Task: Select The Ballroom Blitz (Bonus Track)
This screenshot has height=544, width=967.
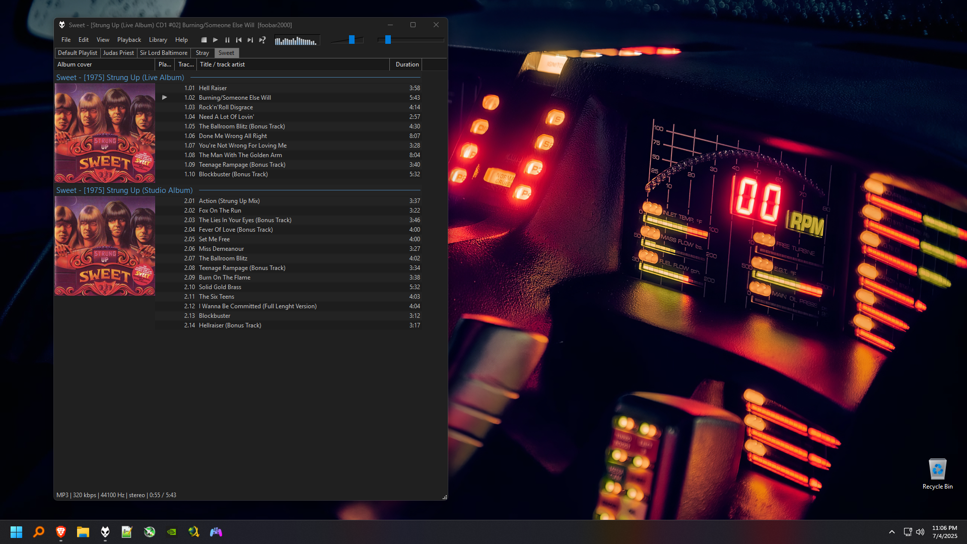Action: (289, 126)
